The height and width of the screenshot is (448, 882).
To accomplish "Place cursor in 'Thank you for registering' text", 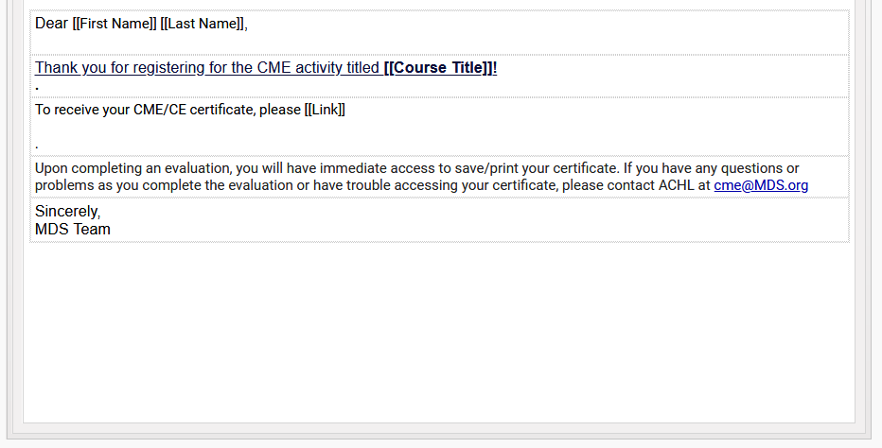I will [119, 68].
